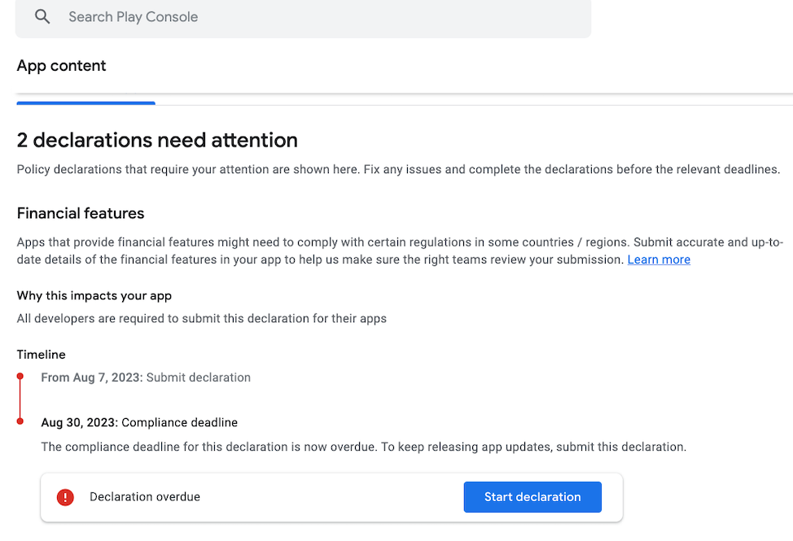Click the Aug 30, 2023 compliance deadline text

click(138, 422)
